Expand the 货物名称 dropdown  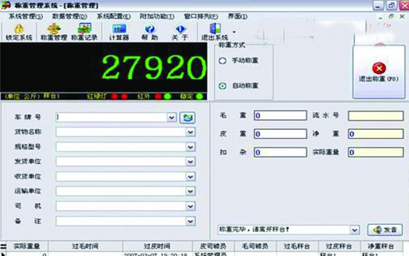[191, 132]
